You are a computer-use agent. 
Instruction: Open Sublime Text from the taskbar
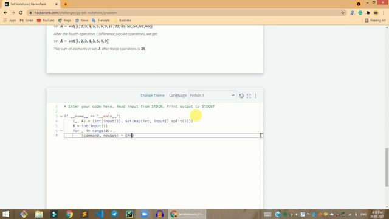point(84,214)
